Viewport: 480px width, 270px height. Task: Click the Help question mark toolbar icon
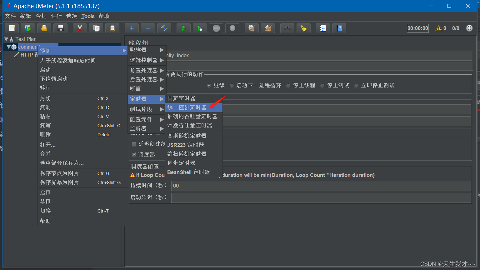click(x=339, y=28)
